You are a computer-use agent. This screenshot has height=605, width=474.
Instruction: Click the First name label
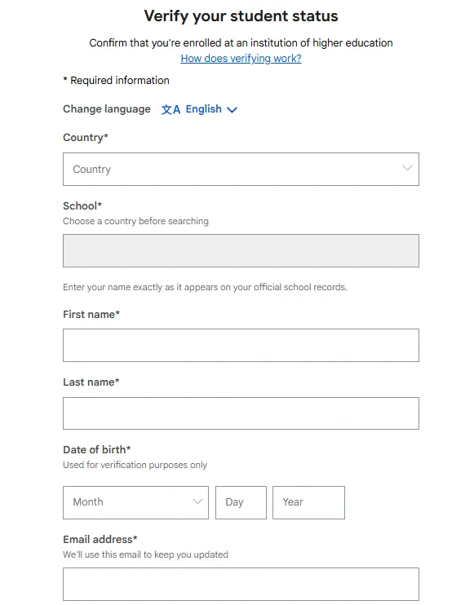(91, 314)
